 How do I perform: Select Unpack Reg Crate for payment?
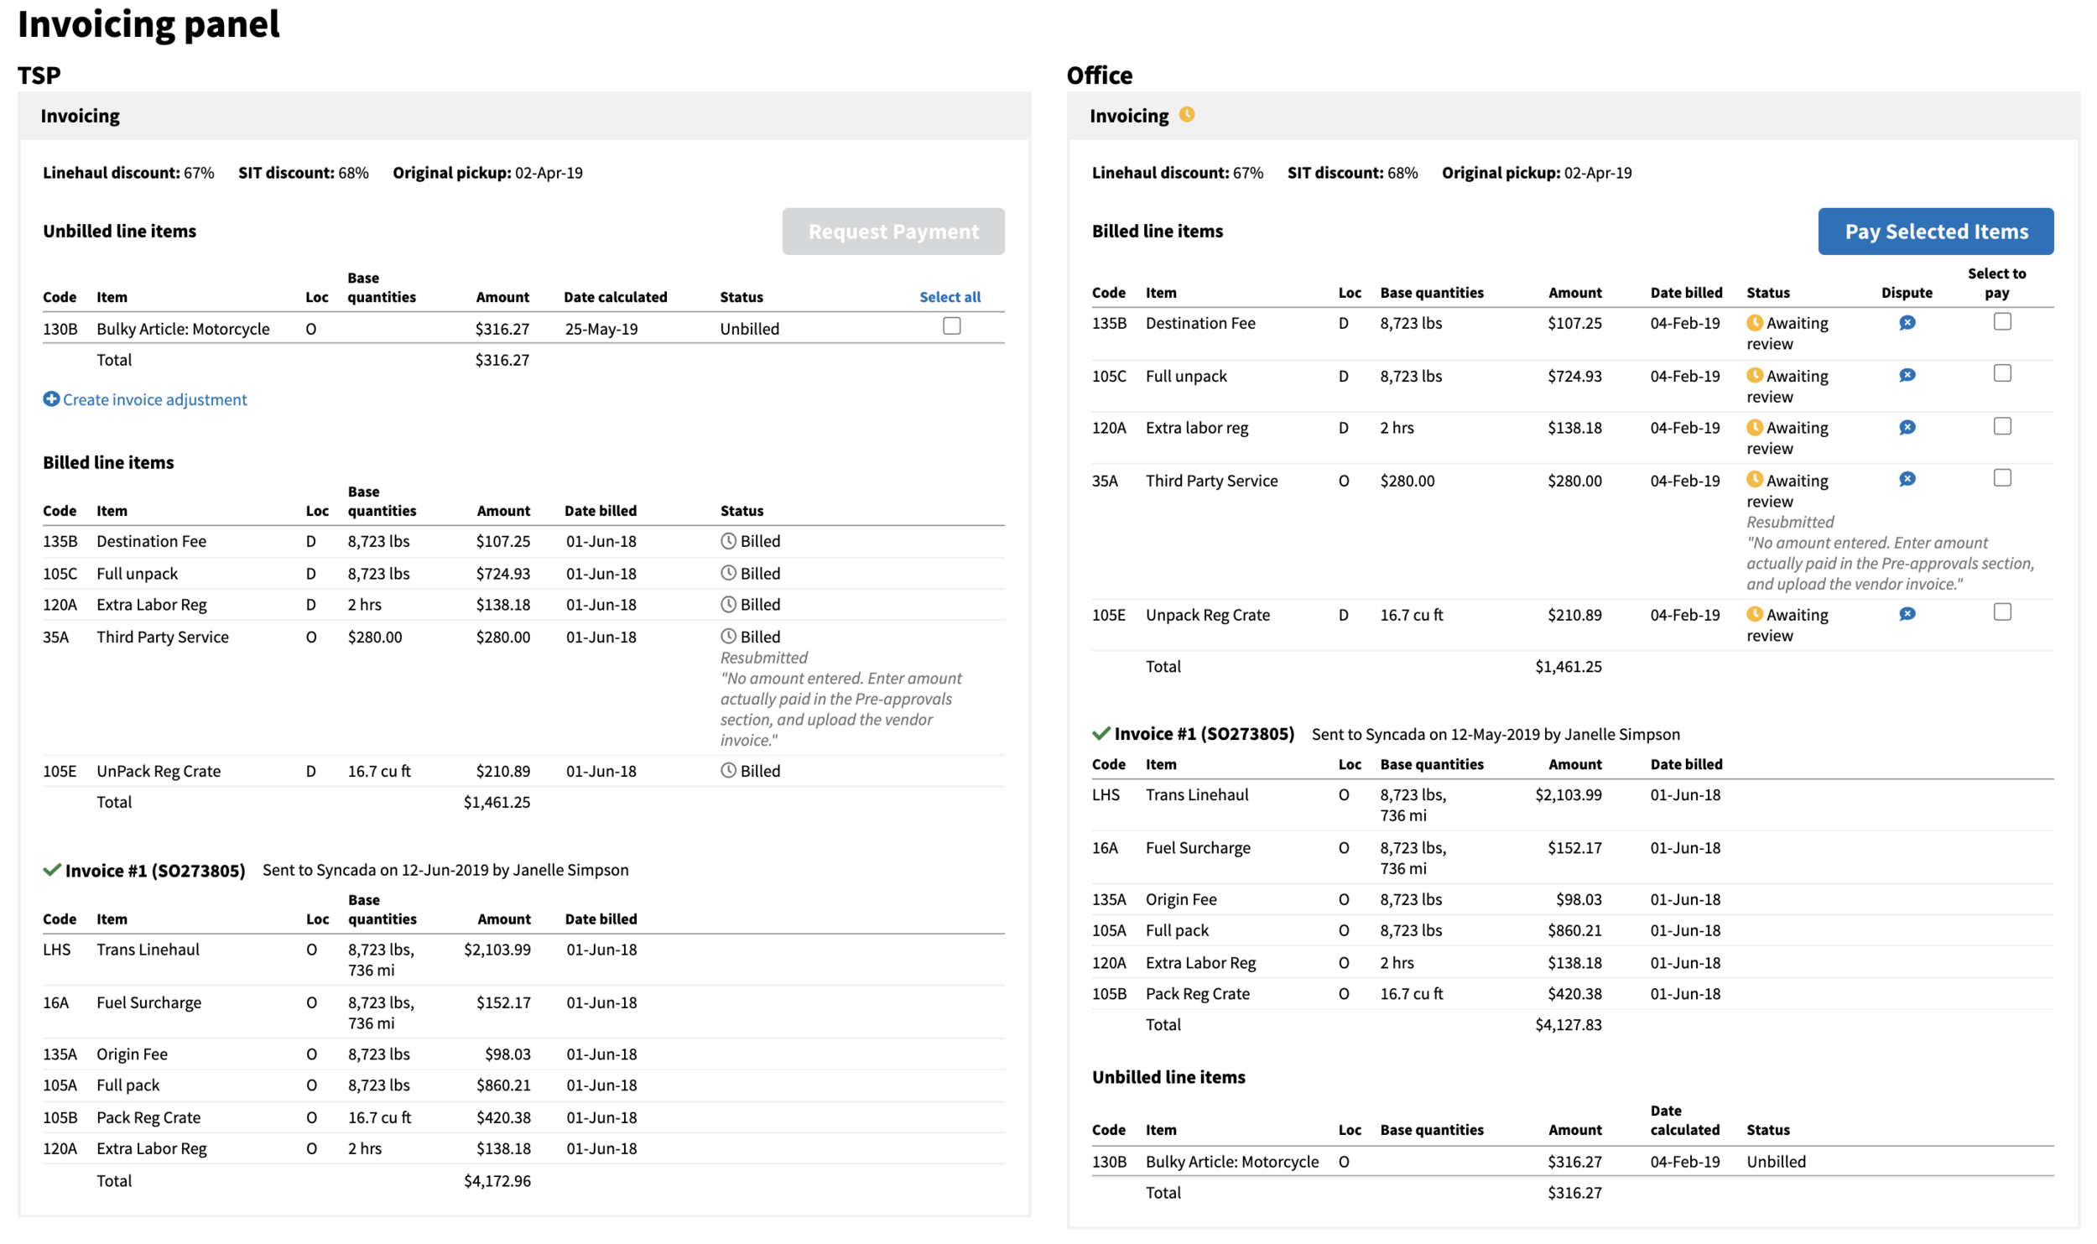pyautogui.click(x=2003, y=612)
